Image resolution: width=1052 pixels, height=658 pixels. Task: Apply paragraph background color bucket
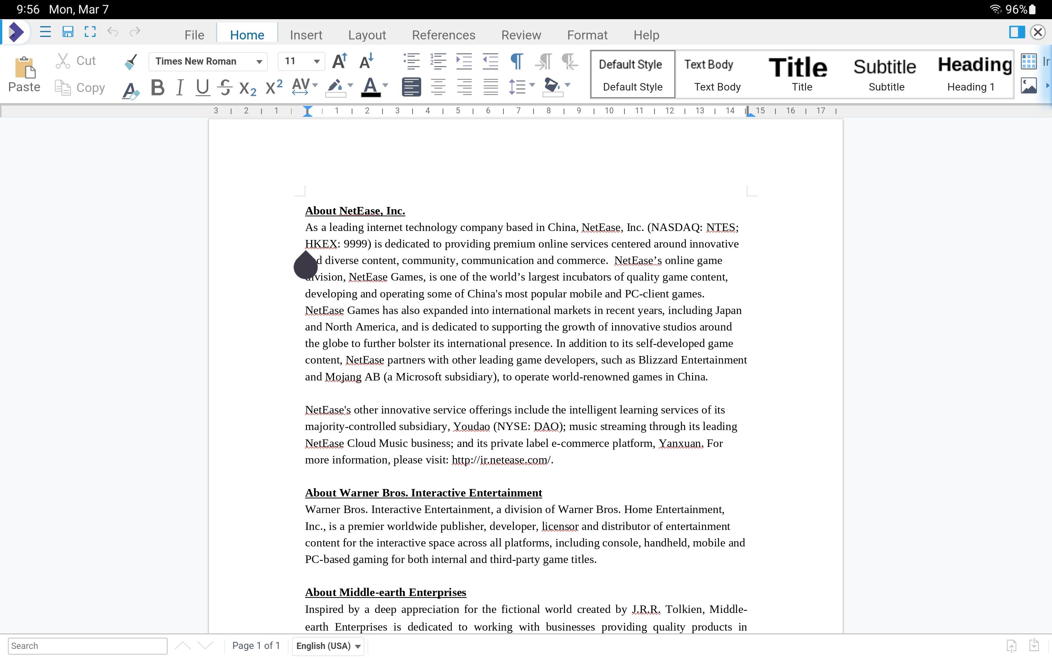pos(552,87)
